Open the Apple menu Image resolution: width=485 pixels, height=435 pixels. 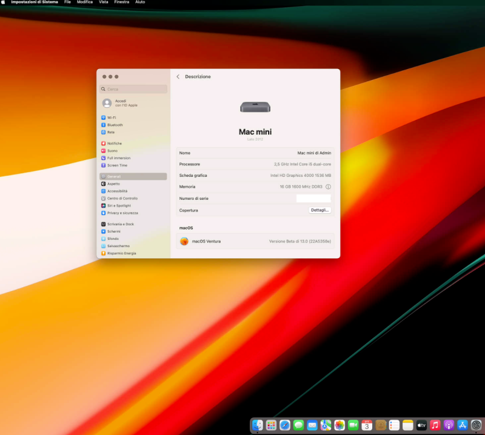coord(4,2)
